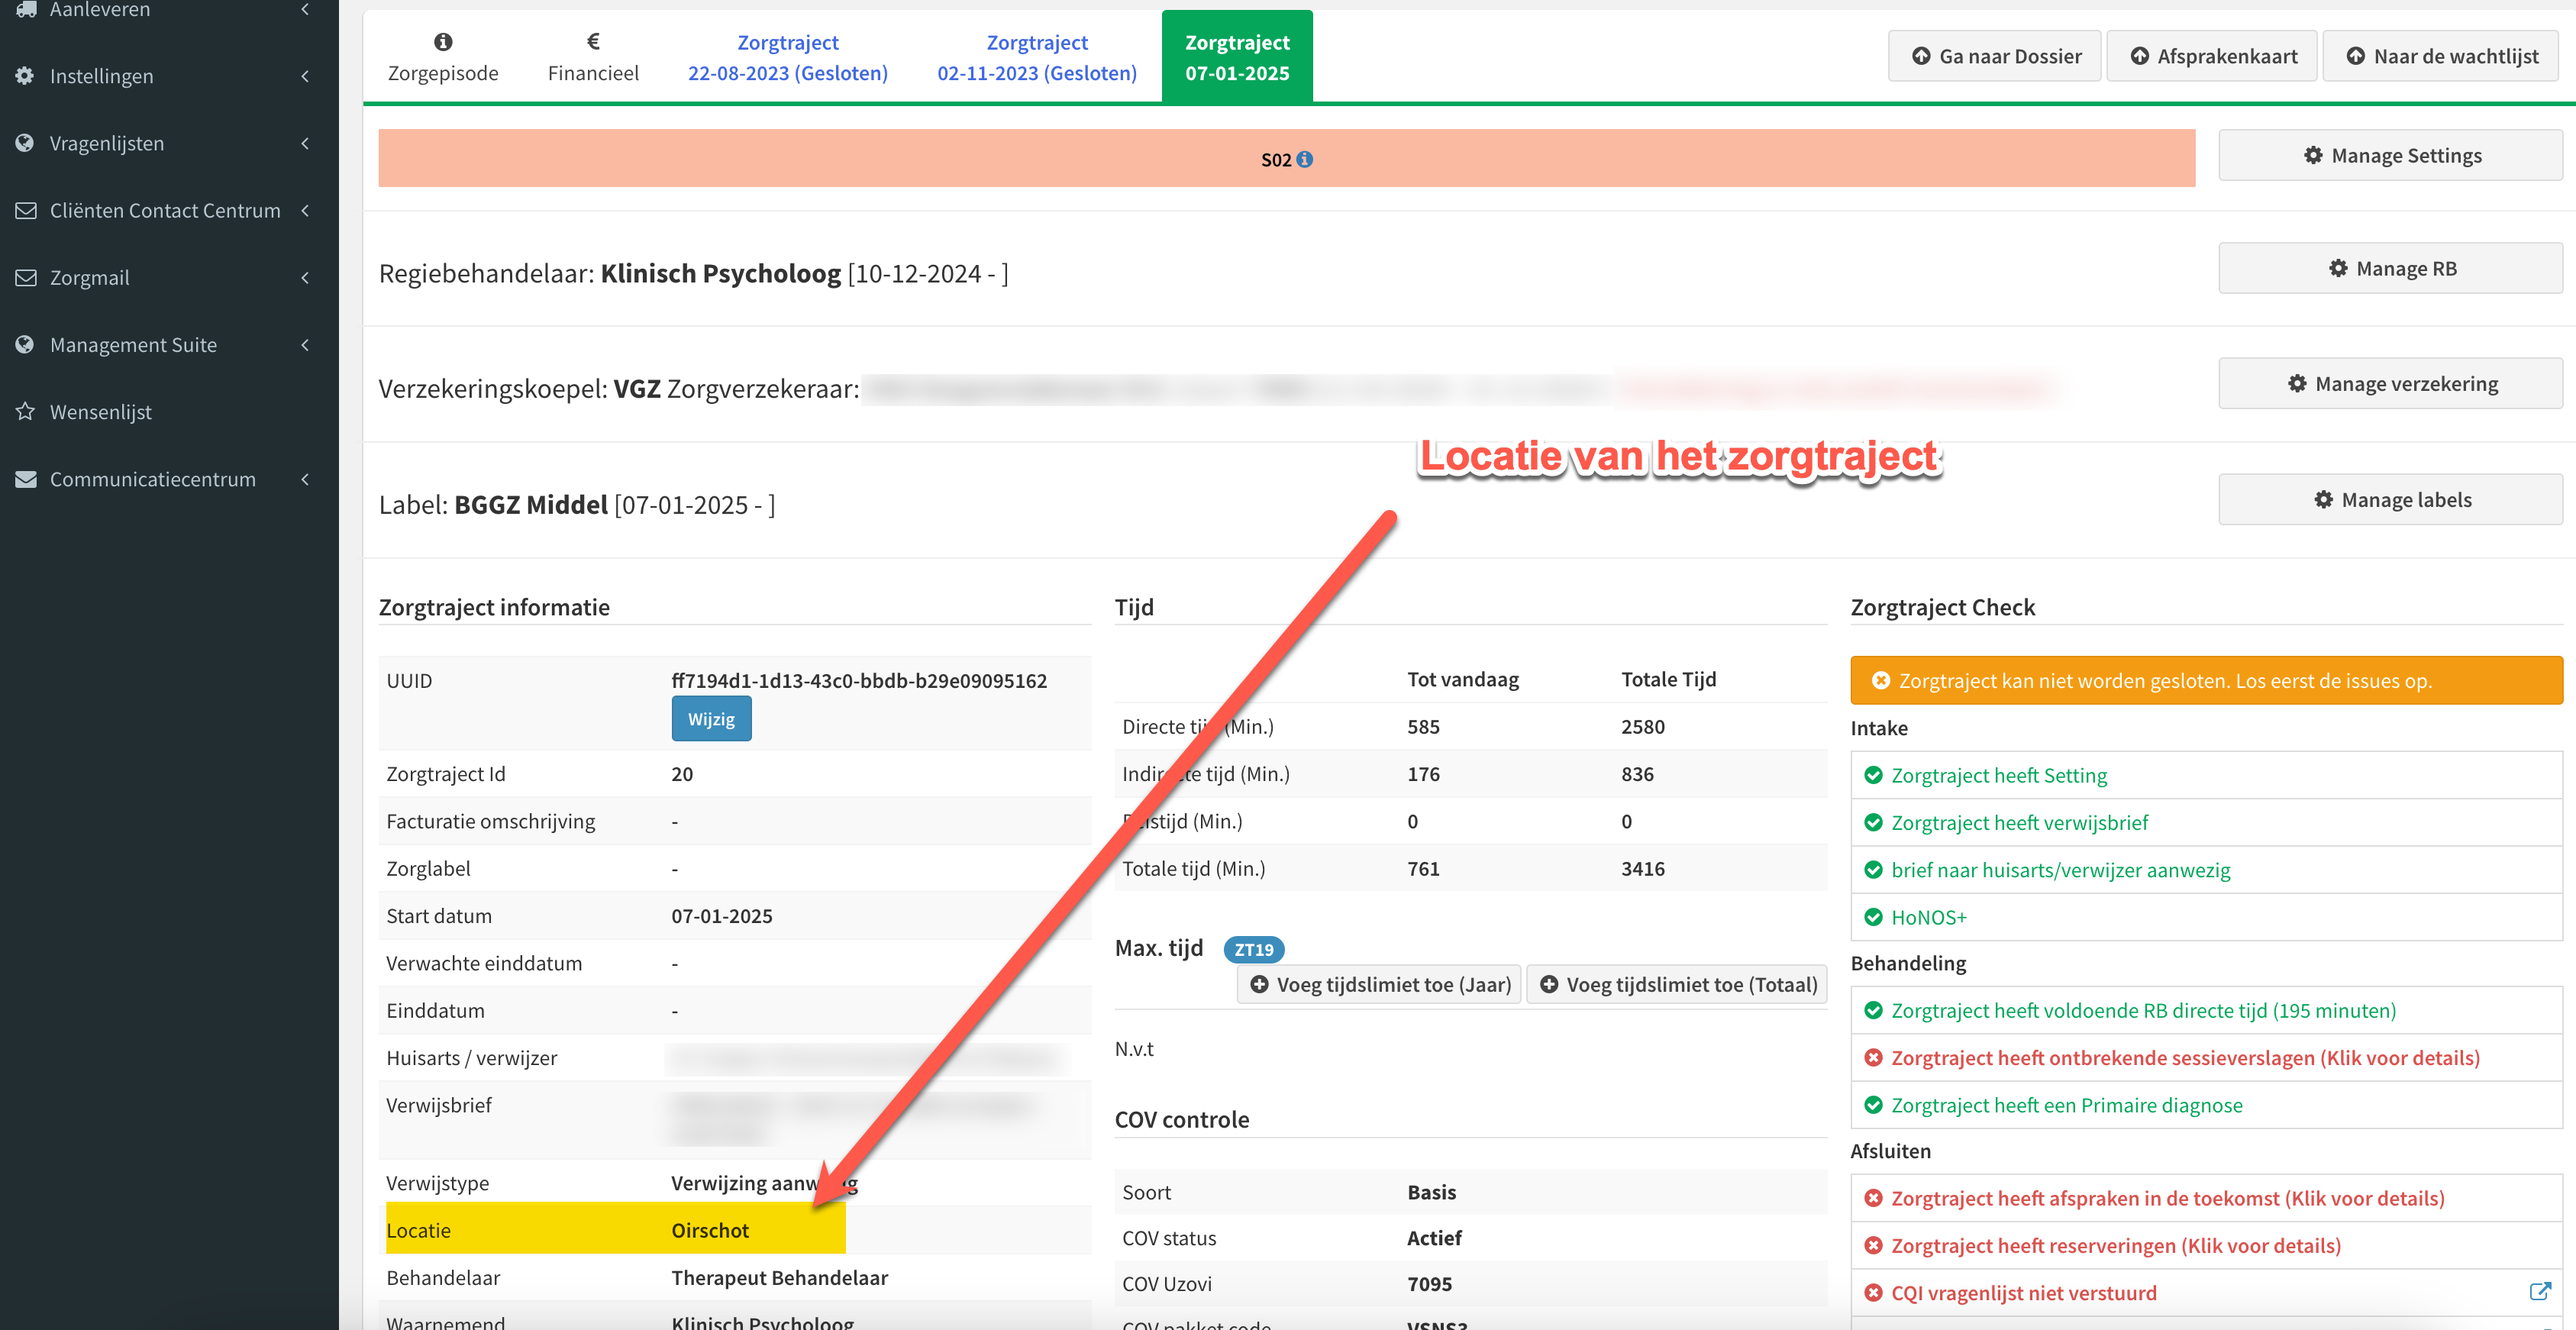The width and height of the screenshot is (2576, 1330).
Task: Click the ZT19 badge next to Max. tijd
Action: 1253,949
